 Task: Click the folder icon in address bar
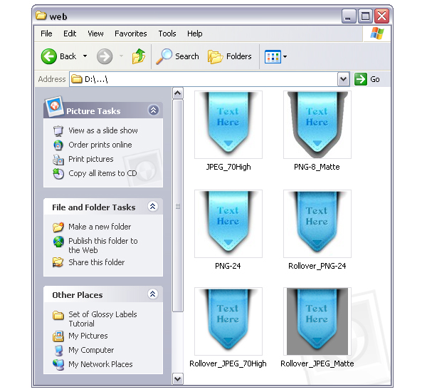[x=77, y=79]
